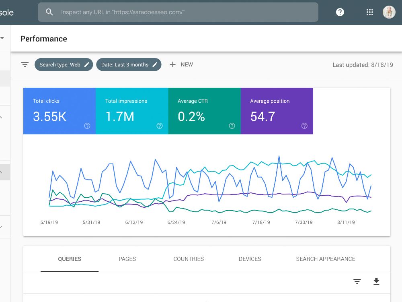This screenshot has height=302, width=402.
Task: Click the Performance page heading
Action: [43, 39]
